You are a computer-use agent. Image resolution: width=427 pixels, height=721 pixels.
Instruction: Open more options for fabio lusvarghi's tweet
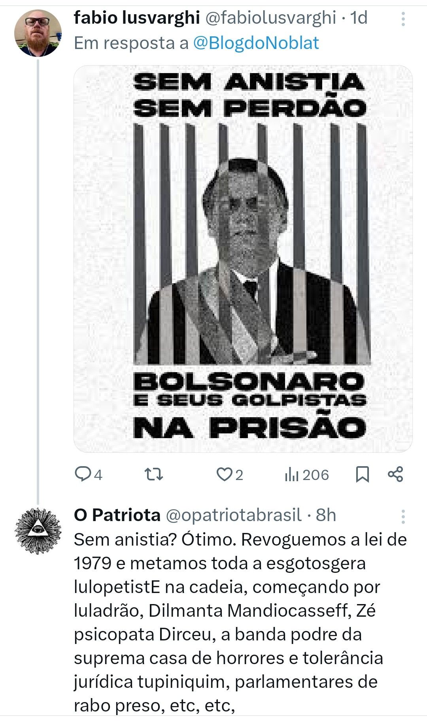(403, 19)
